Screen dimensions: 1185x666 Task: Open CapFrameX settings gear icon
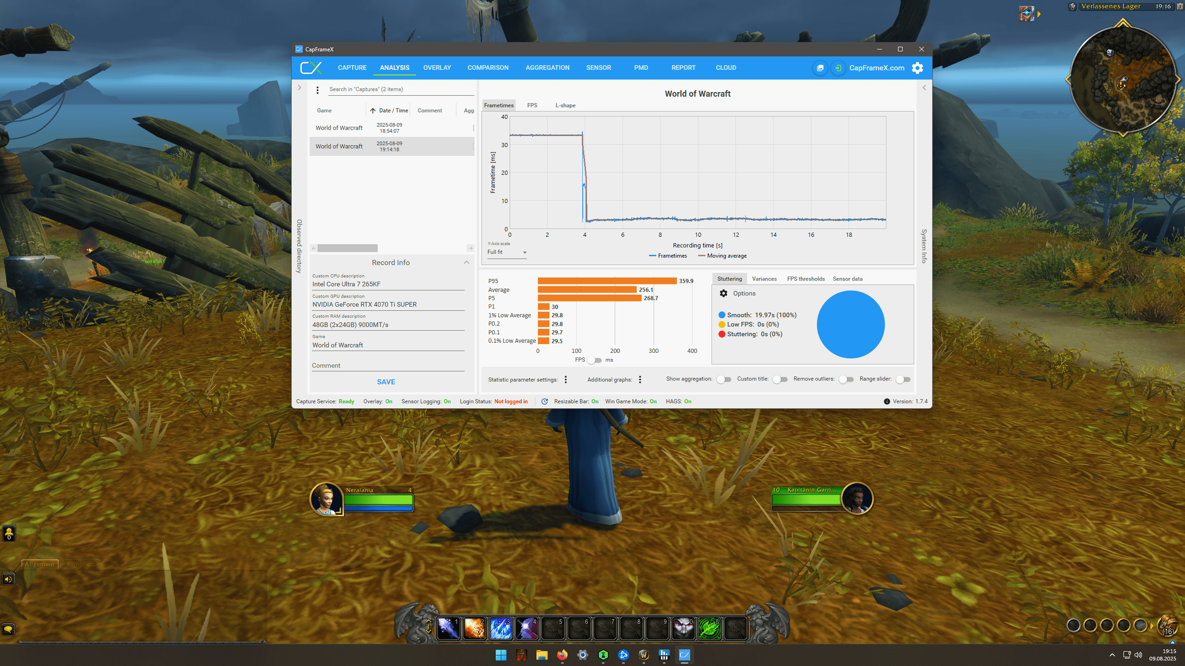tap(917, 68)
